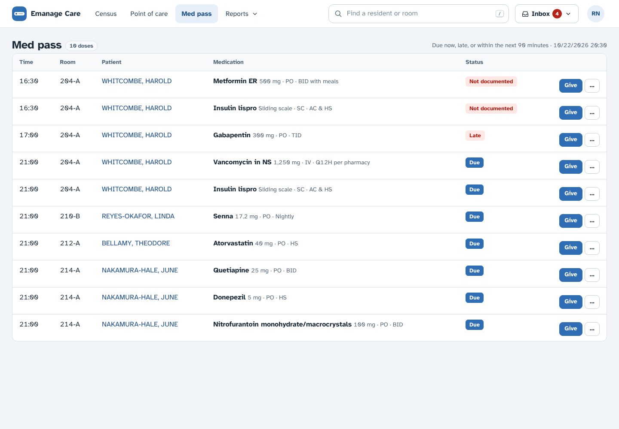Click the search magnifier icon
619x429 pixels.
point(338,14)
